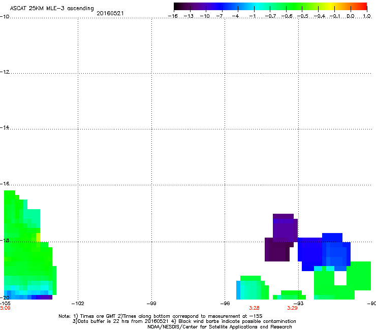
Task: Click longitude label -99
Action: pyautogui.click(x=151, y=304)
